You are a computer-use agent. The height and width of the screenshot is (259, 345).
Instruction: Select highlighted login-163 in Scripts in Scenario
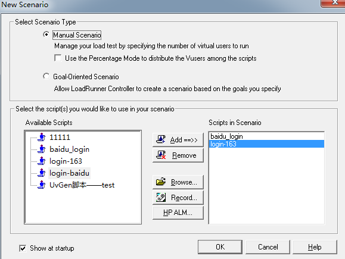click(x=266, y=144)
